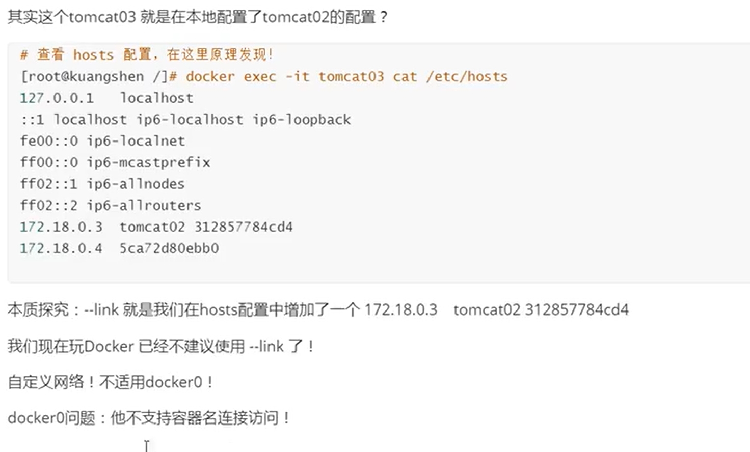
Task: Click the '127.0.0.1 localhost' line
Action: point(106,98)
